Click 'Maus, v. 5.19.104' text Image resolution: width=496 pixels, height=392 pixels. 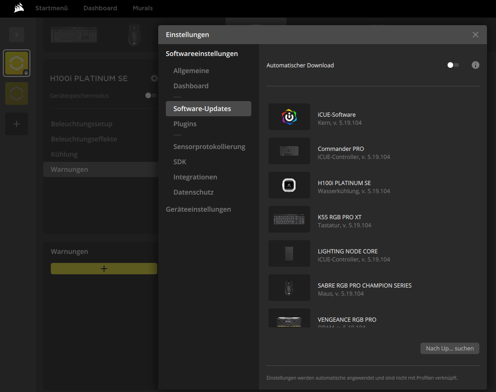click(341, 293)
